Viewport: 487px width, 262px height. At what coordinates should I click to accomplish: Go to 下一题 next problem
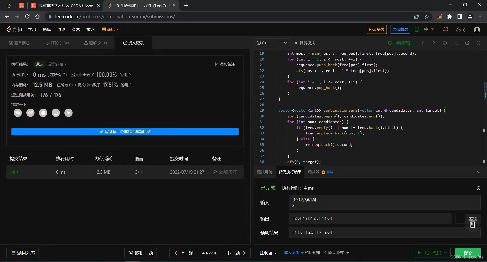[236, 253]
